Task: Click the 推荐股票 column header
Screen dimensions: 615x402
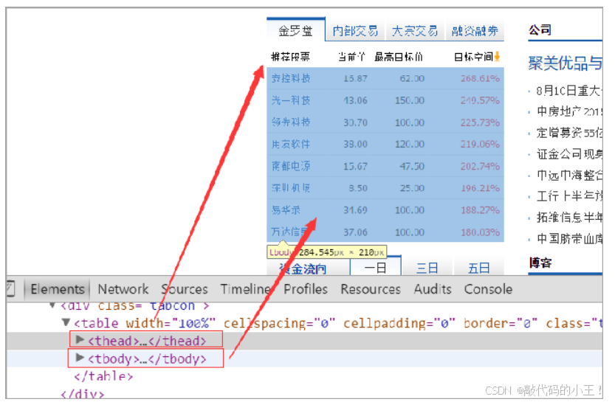Action: 290,57
